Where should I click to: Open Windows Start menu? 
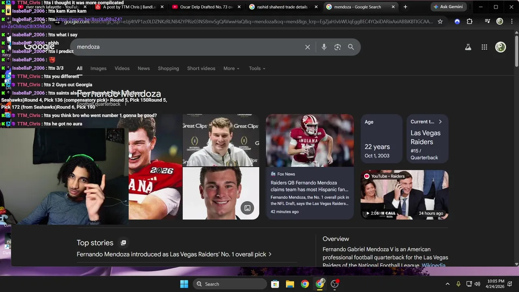tap(184, 284)
